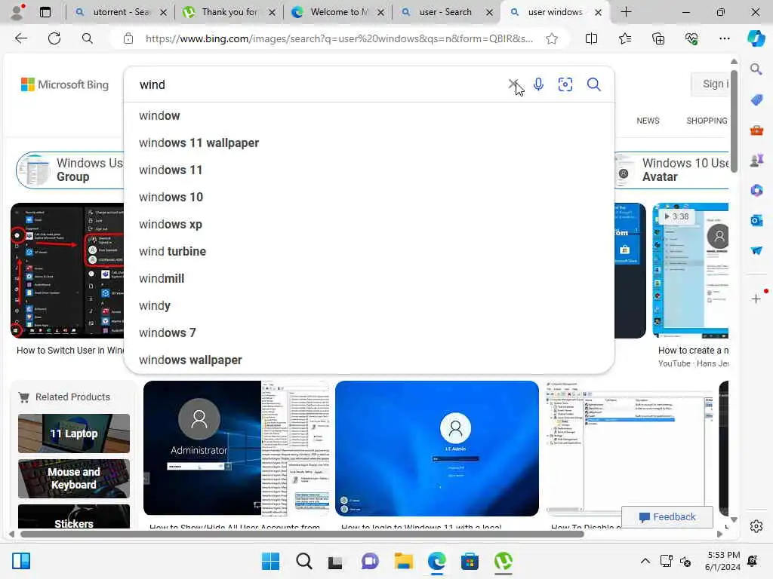Screen dimensions: 773x579
Task: Click the Sign in button
Action: 710,84
